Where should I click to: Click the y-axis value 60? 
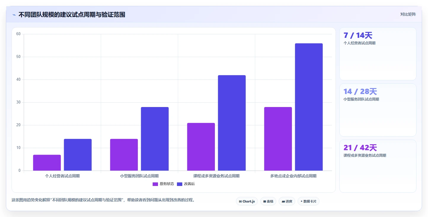[18, 34]
